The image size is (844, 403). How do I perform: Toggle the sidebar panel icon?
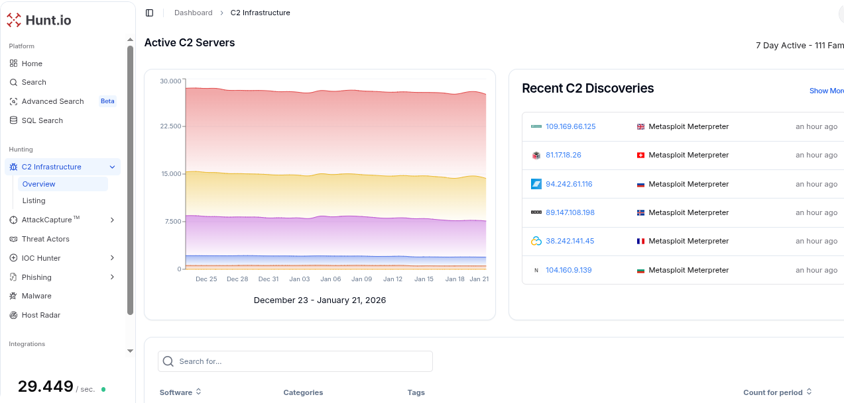(x=149, y=13)
